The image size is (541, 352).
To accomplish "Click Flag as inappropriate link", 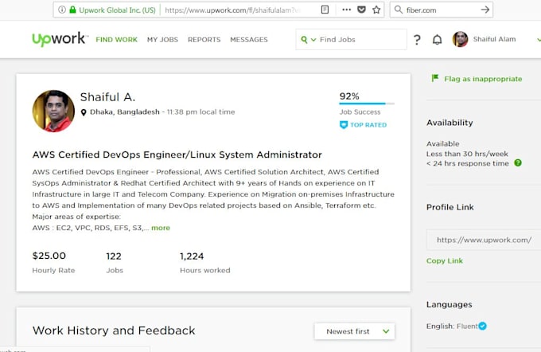I will (483, 79).
